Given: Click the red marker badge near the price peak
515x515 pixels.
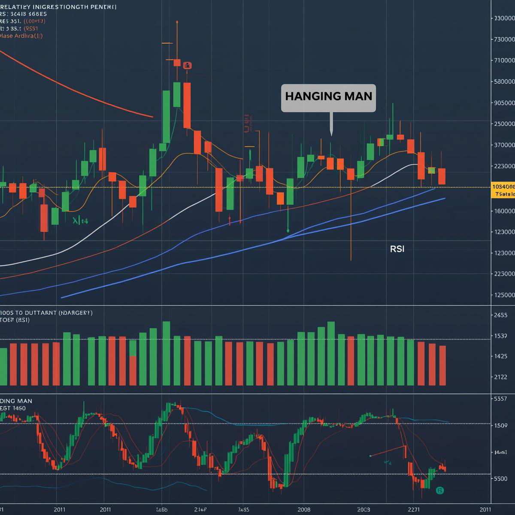Looking at the screenshot, I should (x=187, y=66).
